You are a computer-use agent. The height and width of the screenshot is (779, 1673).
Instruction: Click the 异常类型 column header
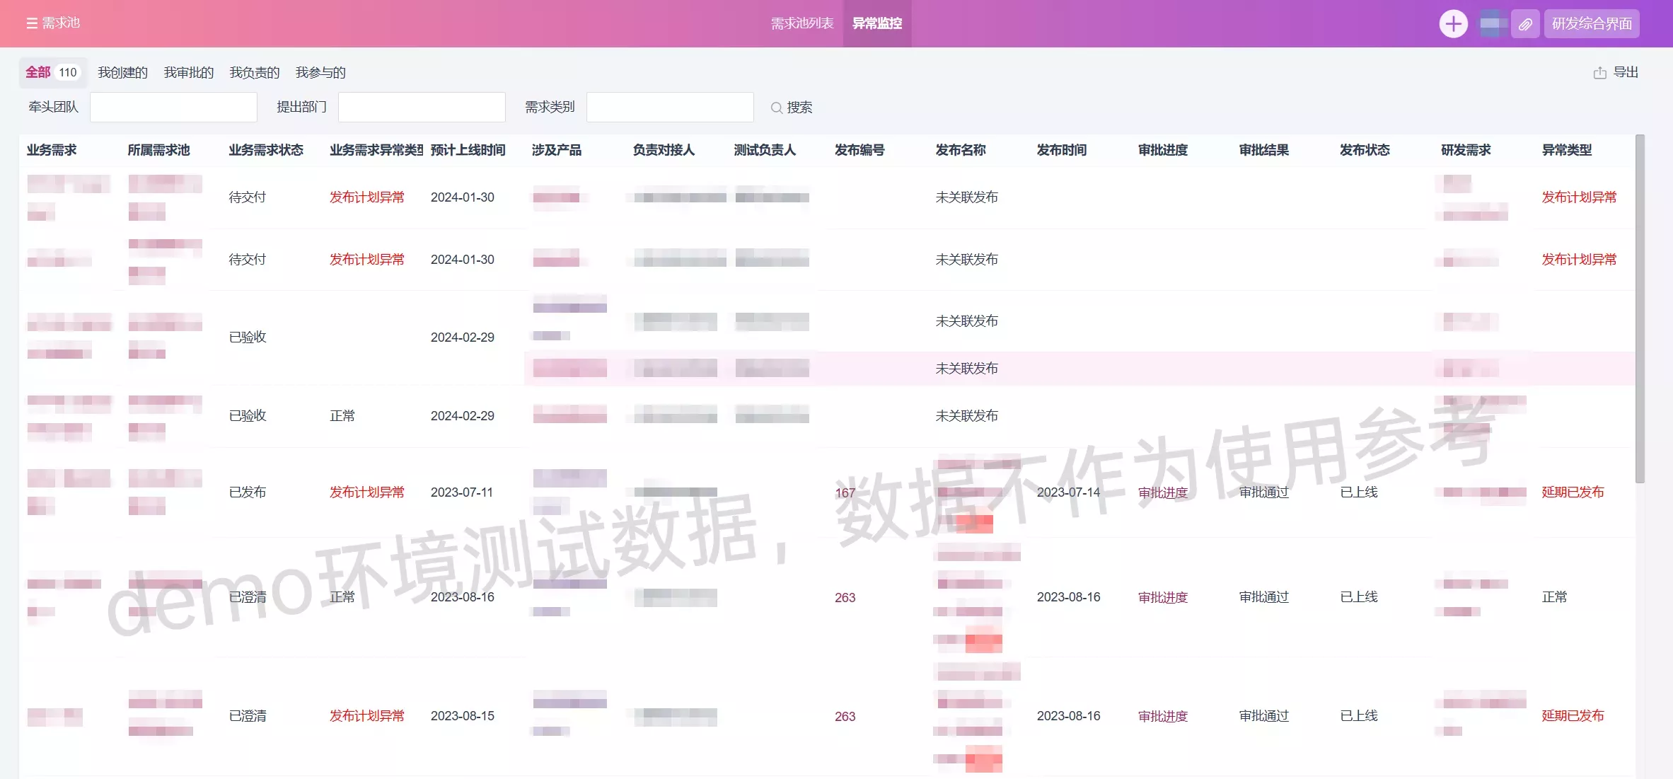pyautogui.click(x=1567, y=150)
